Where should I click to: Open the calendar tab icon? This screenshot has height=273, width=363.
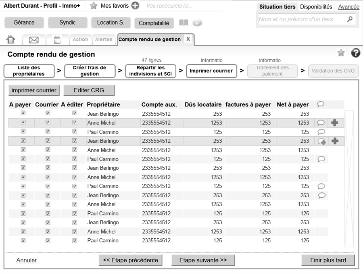tap(57, 40)
